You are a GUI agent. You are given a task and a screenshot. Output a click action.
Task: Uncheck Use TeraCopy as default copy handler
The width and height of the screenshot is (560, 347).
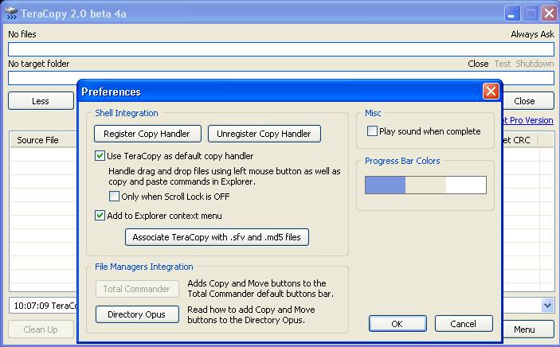tap(100, 156)
